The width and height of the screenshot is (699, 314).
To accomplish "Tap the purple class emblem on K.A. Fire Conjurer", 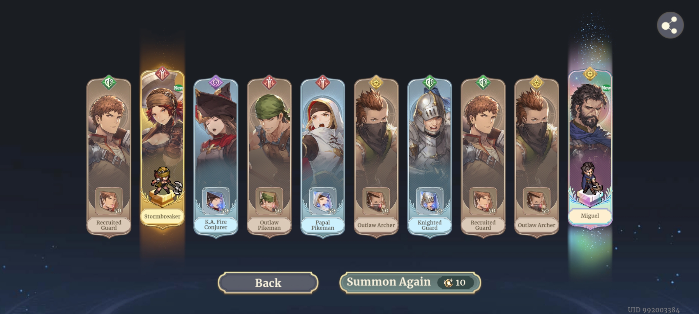I will [216, 82].
